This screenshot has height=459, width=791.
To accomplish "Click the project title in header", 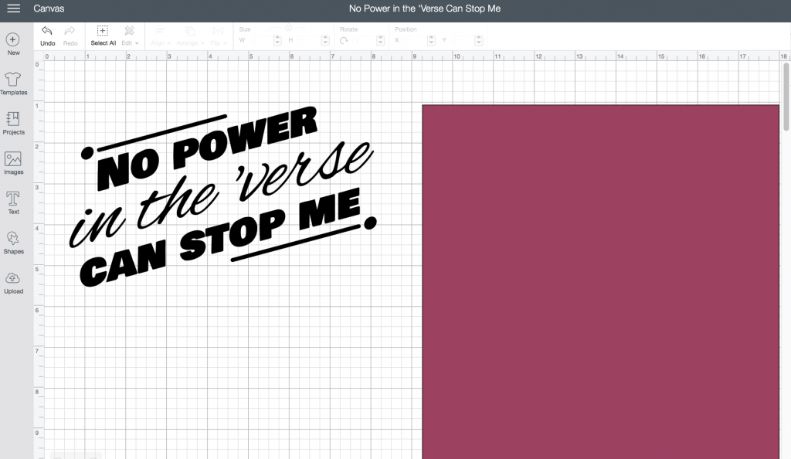I will [425, 8].
